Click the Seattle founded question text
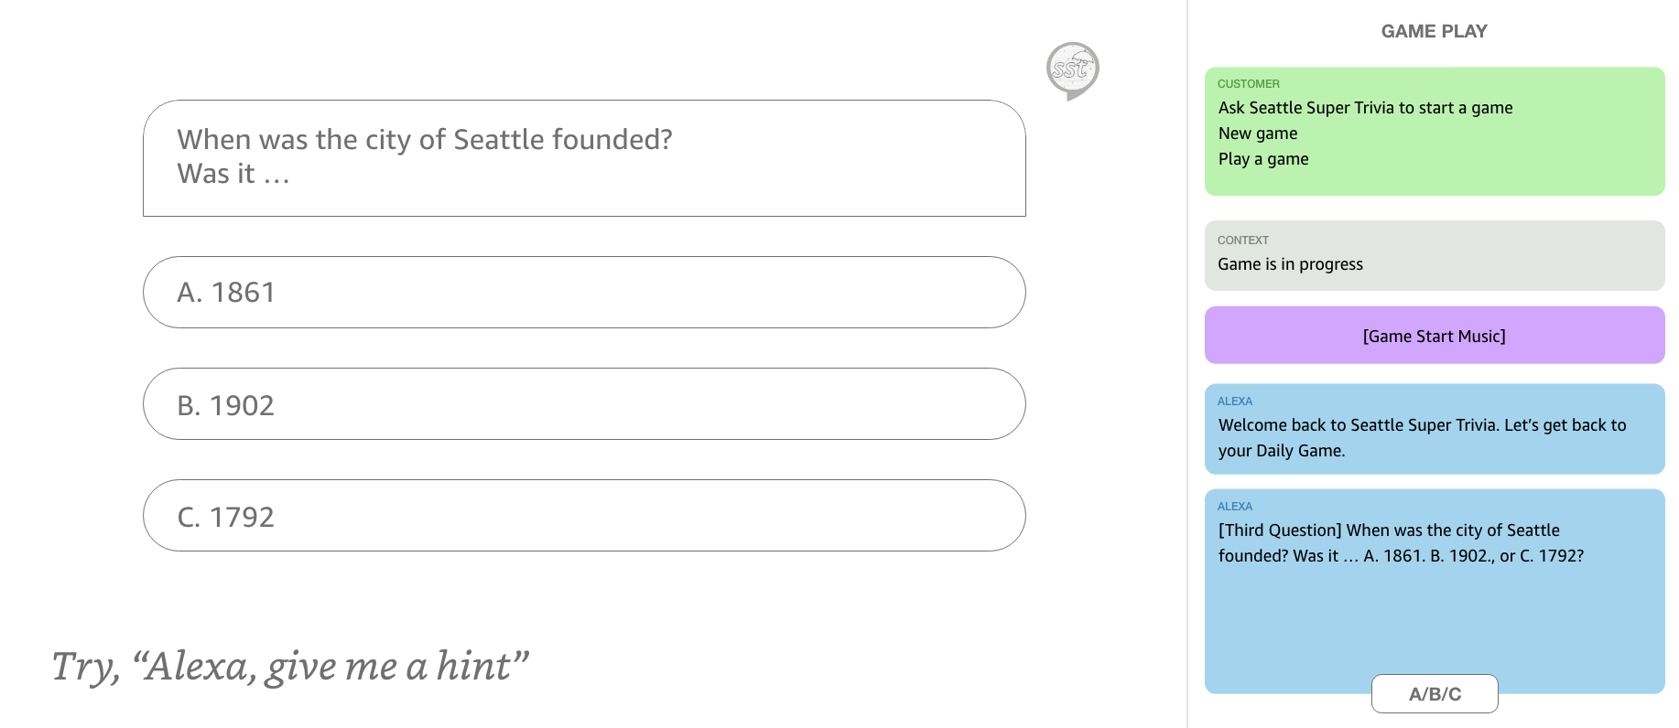This screenshot has height=728, width=1679. coord(425,140)
